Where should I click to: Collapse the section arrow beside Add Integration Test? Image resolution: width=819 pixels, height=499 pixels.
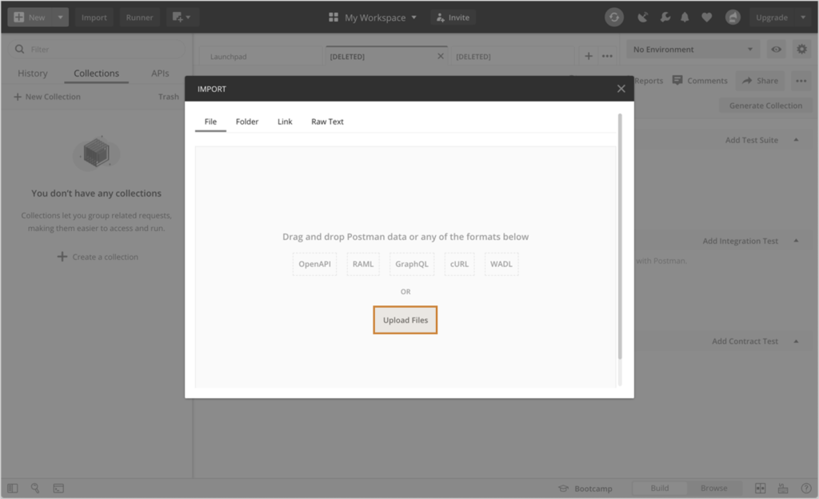pyautogui.click(x=796, y=241)
